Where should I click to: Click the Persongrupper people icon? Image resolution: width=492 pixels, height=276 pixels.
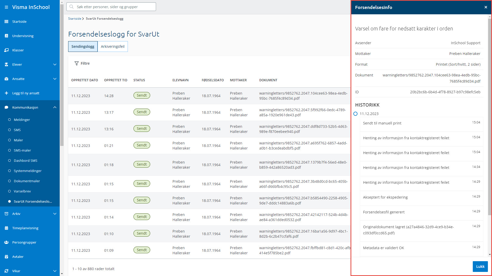pos(6,242)
